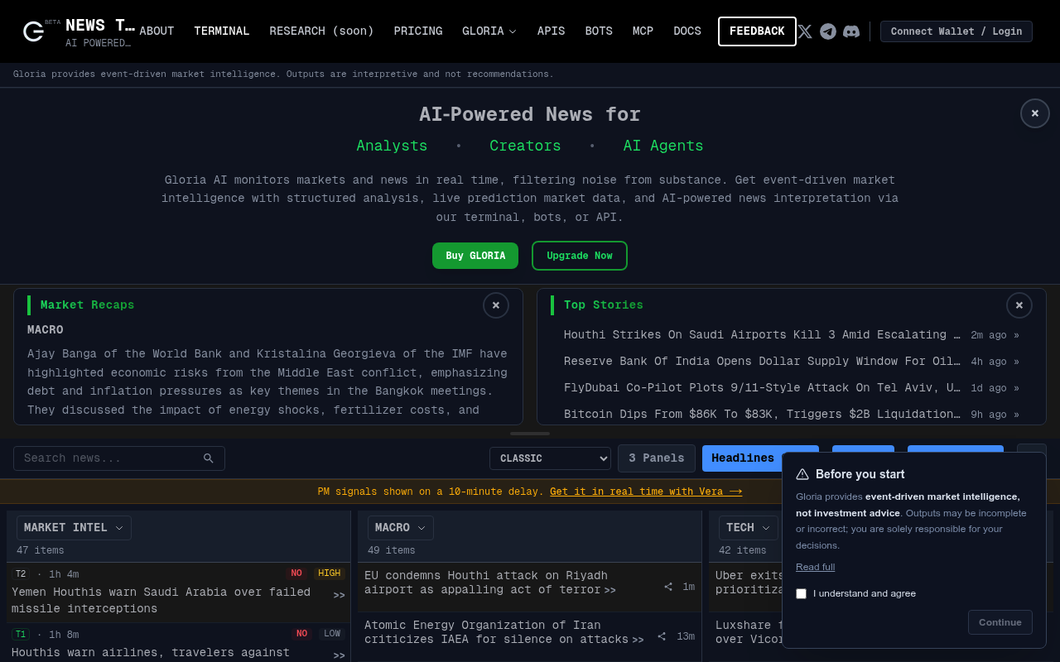The image size is (1060, 662).
Task: Open the GLORIA navigation dropdown
Action: click(x=489, y=31)
